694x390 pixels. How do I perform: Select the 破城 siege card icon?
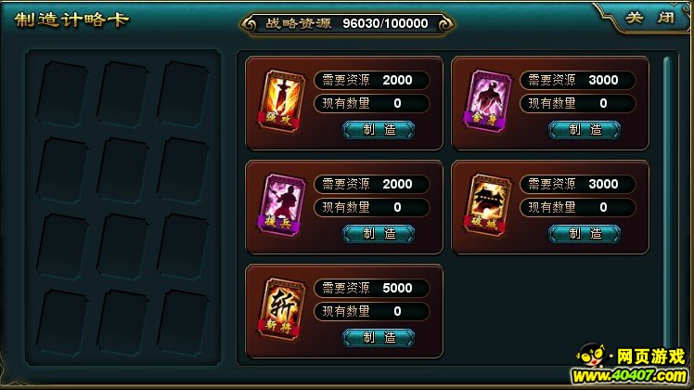coord(487,205)
